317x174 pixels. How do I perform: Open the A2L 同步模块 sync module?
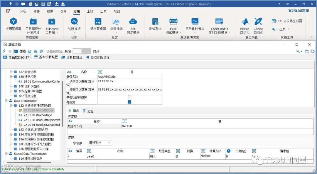pos(133,26)
